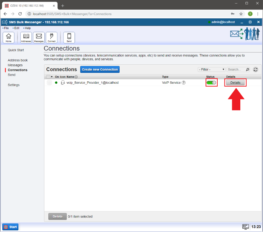Screen dimensions: 263x232
Task: Toggle the voip_Service_Provider_1 status switch
Action: 211,83
